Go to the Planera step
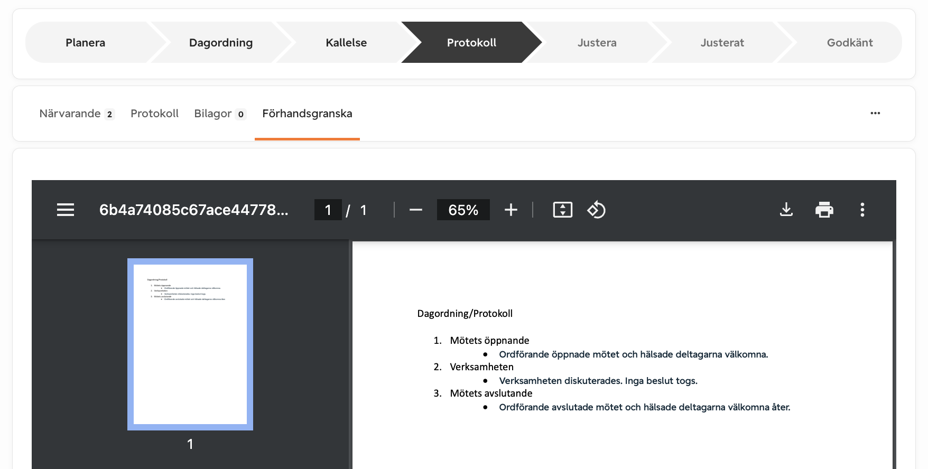 (x=86, y=42)
